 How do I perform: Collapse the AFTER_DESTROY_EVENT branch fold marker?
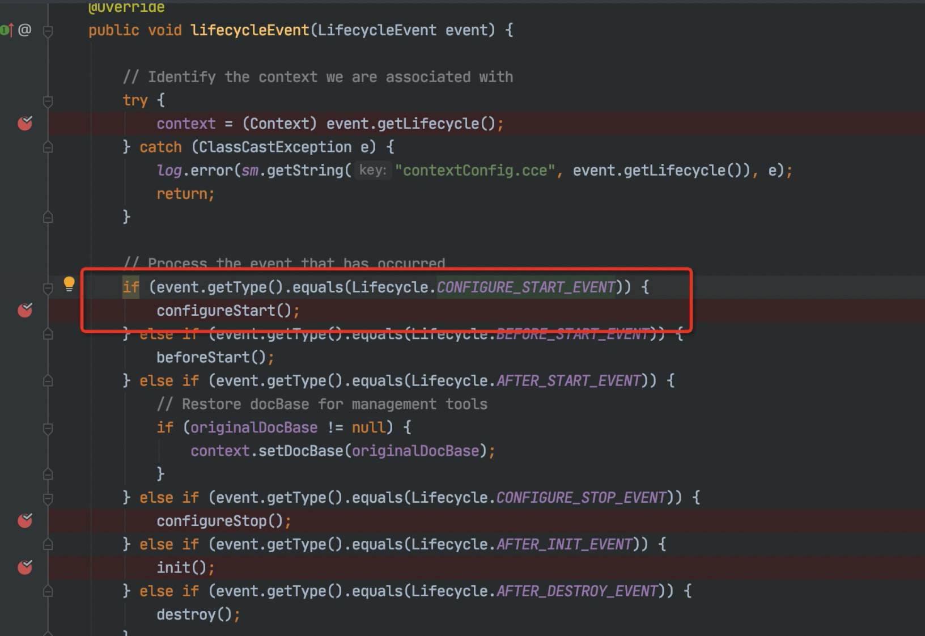pyautogui.click(x=48, y=591)
